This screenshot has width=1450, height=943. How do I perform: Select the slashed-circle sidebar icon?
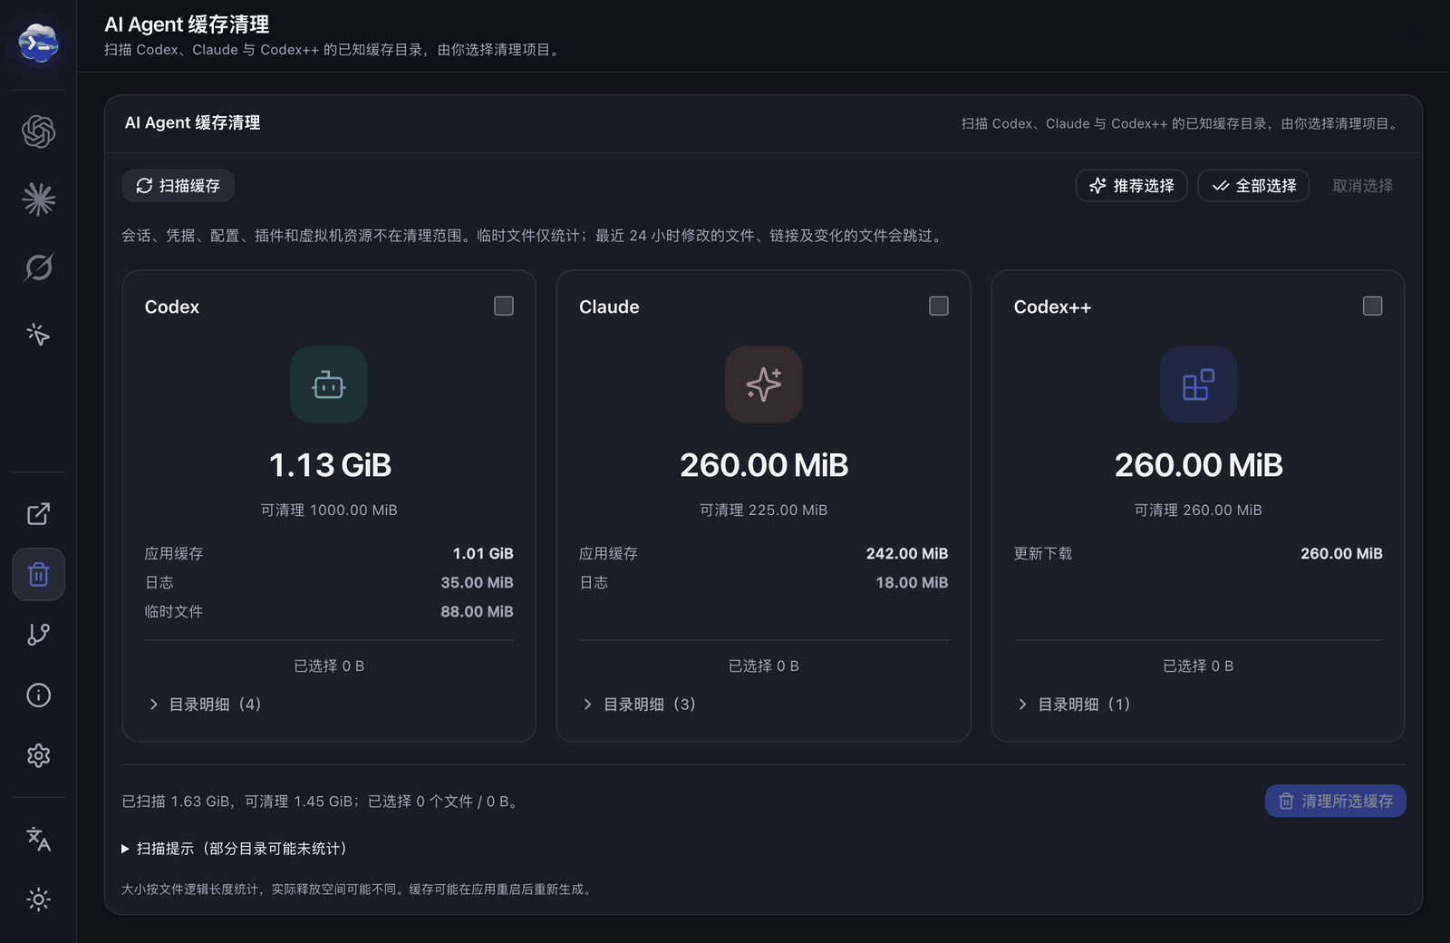38,267
